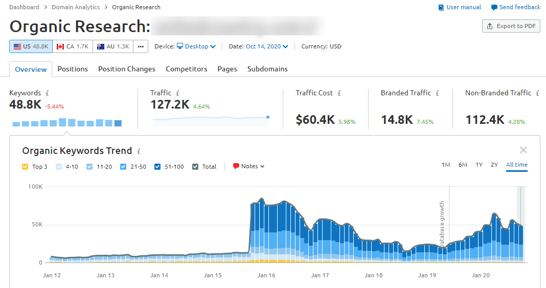Click the 48.8K keywords value
This screenshot has height=288, width=546.
coord(26,104)
